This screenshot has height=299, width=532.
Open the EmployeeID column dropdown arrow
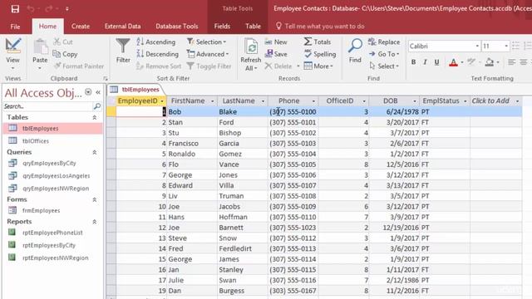tap(162, 101)
